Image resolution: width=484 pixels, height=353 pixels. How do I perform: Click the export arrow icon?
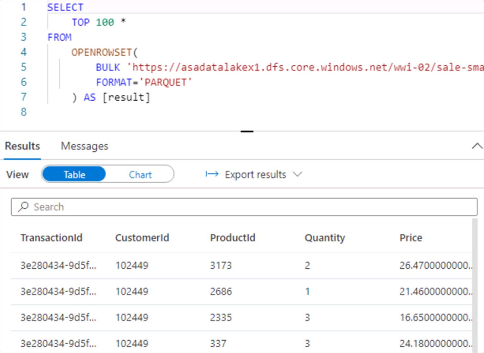pyautogui.click(x=212, y=174)
